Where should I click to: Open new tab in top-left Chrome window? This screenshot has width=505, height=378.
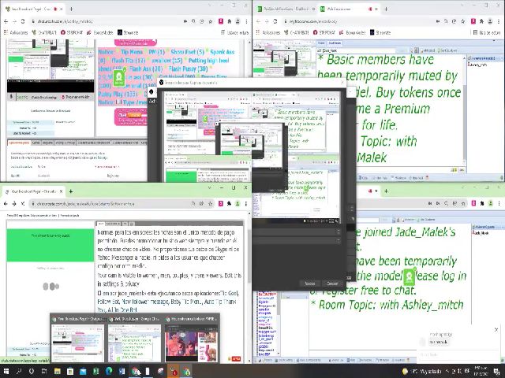[71, 9]
